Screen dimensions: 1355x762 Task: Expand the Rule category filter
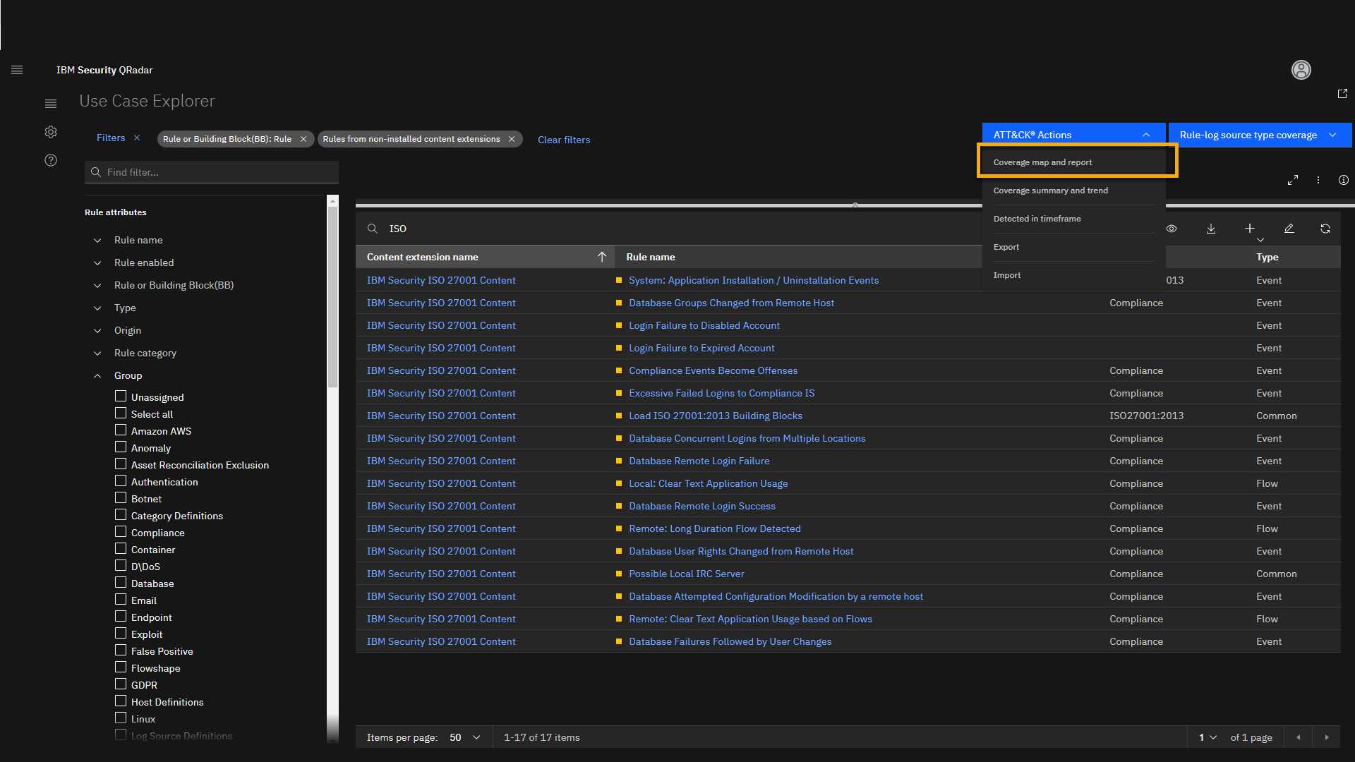[x=145, y=353]
